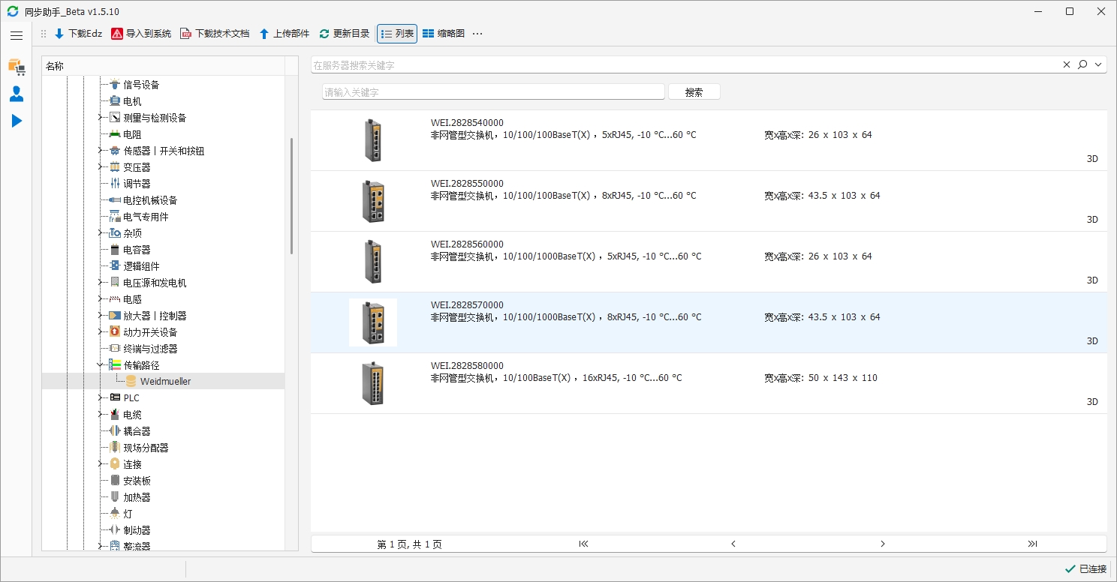The image size is (1117, 582).
Task: Click the blue play icon in sidebar
Action: click(x=17, y=121)
